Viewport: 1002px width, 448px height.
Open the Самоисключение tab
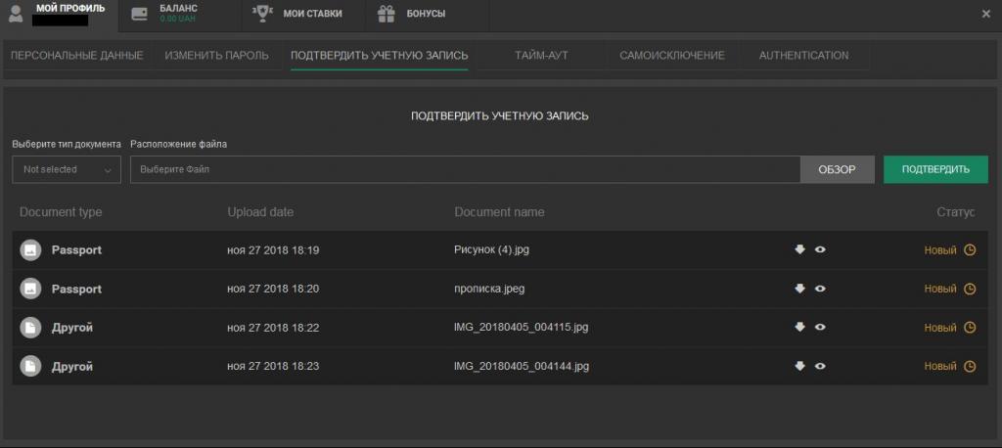[671, 55]
